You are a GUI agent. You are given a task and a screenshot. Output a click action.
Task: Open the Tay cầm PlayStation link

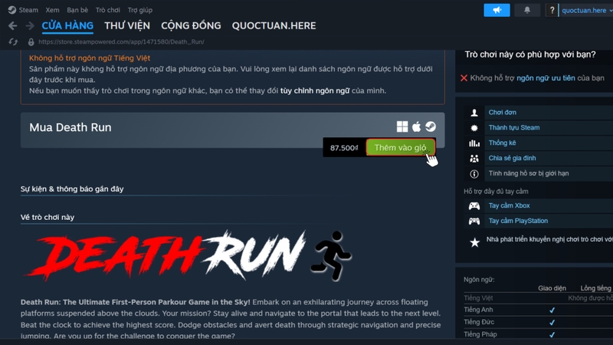(x=518, y=221)
